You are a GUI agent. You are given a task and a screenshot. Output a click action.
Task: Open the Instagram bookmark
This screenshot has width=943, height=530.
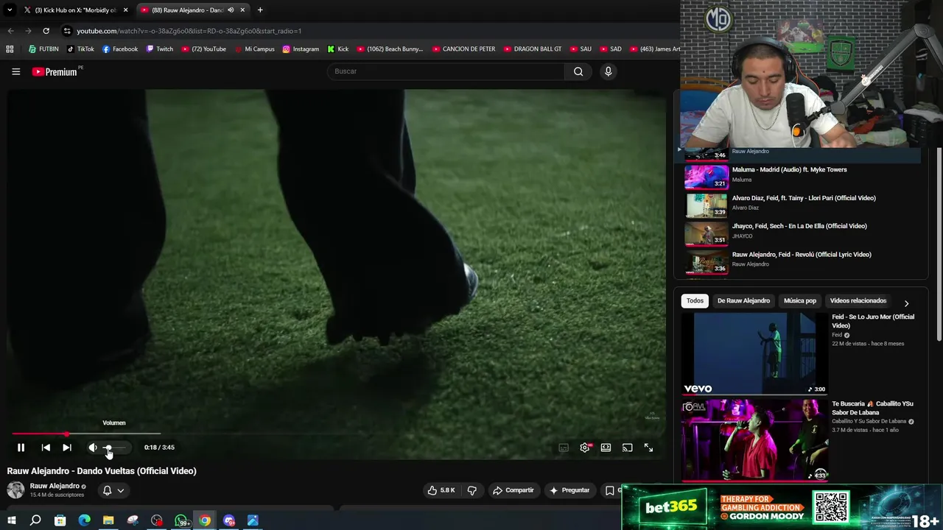click(x=301, y=49)
